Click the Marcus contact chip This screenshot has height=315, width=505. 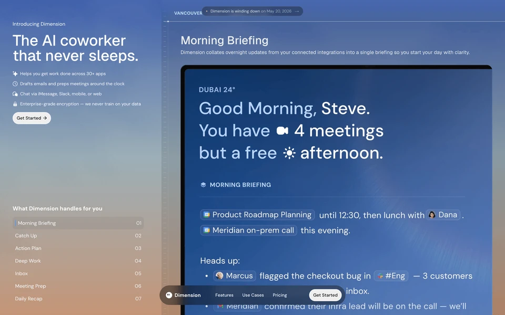coord(235,276)
